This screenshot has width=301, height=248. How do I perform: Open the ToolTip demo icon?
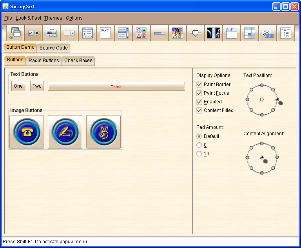268,33
